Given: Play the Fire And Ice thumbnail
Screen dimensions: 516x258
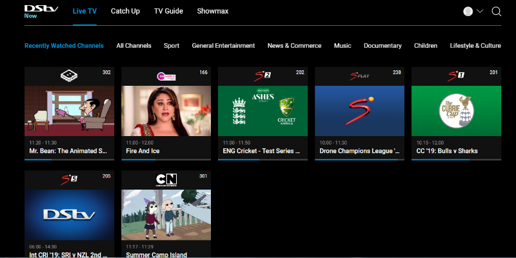Looking at the screenshot, I should click(166, 111).
